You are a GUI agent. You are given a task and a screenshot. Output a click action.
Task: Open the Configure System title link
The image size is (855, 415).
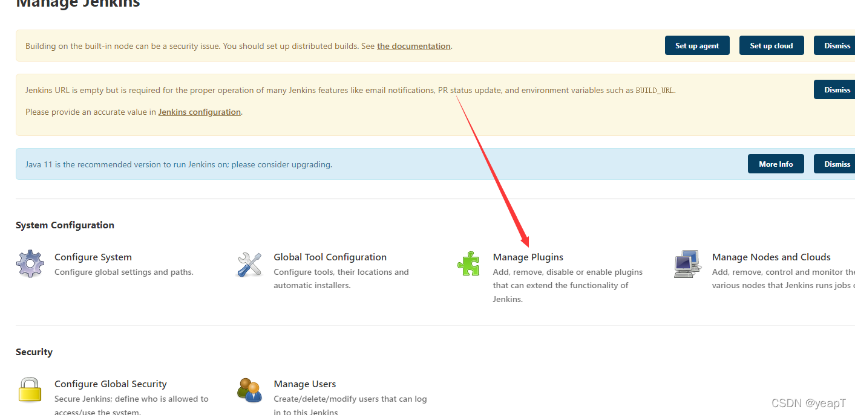coord(93,257)
